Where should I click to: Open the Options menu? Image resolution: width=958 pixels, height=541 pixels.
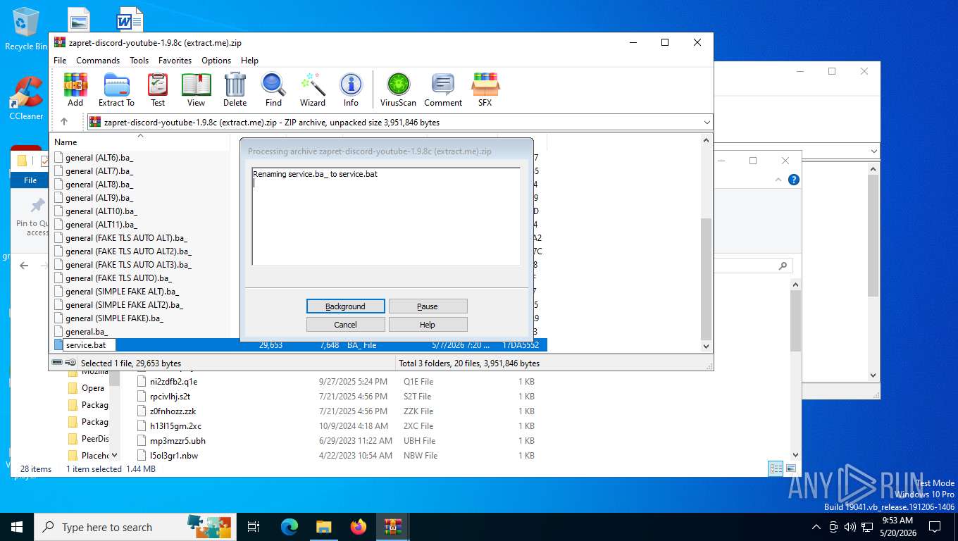pyautogui.click(x=216, y=61)
